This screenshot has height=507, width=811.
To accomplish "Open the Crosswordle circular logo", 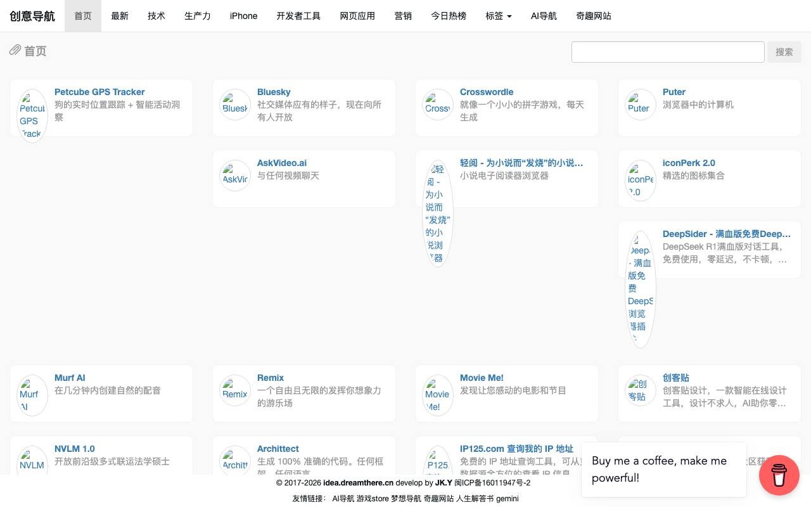I will click(x=438, y=105).
